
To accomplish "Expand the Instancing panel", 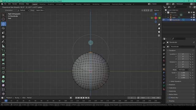I will [172, 91].
